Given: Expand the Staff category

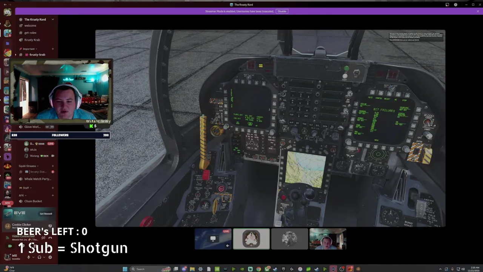Looking at the screenshot, I should [26, 188].
